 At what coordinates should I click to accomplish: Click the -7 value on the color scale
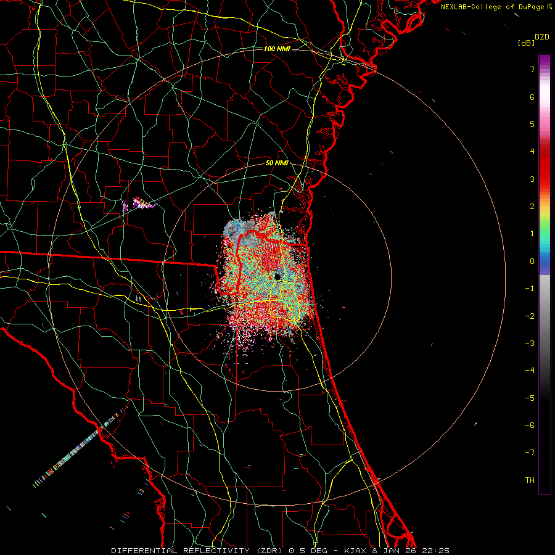coord(530,453)
